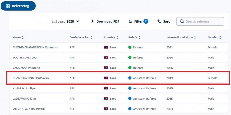
Task: Click the Download PDF button
Action: point(105,21)
